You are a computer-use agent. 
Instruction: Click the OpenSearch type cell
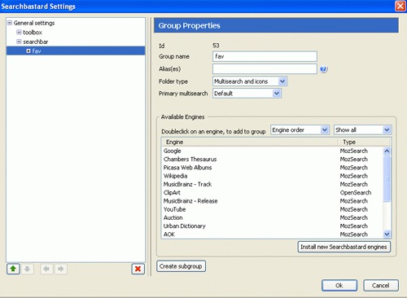(356, 193)
